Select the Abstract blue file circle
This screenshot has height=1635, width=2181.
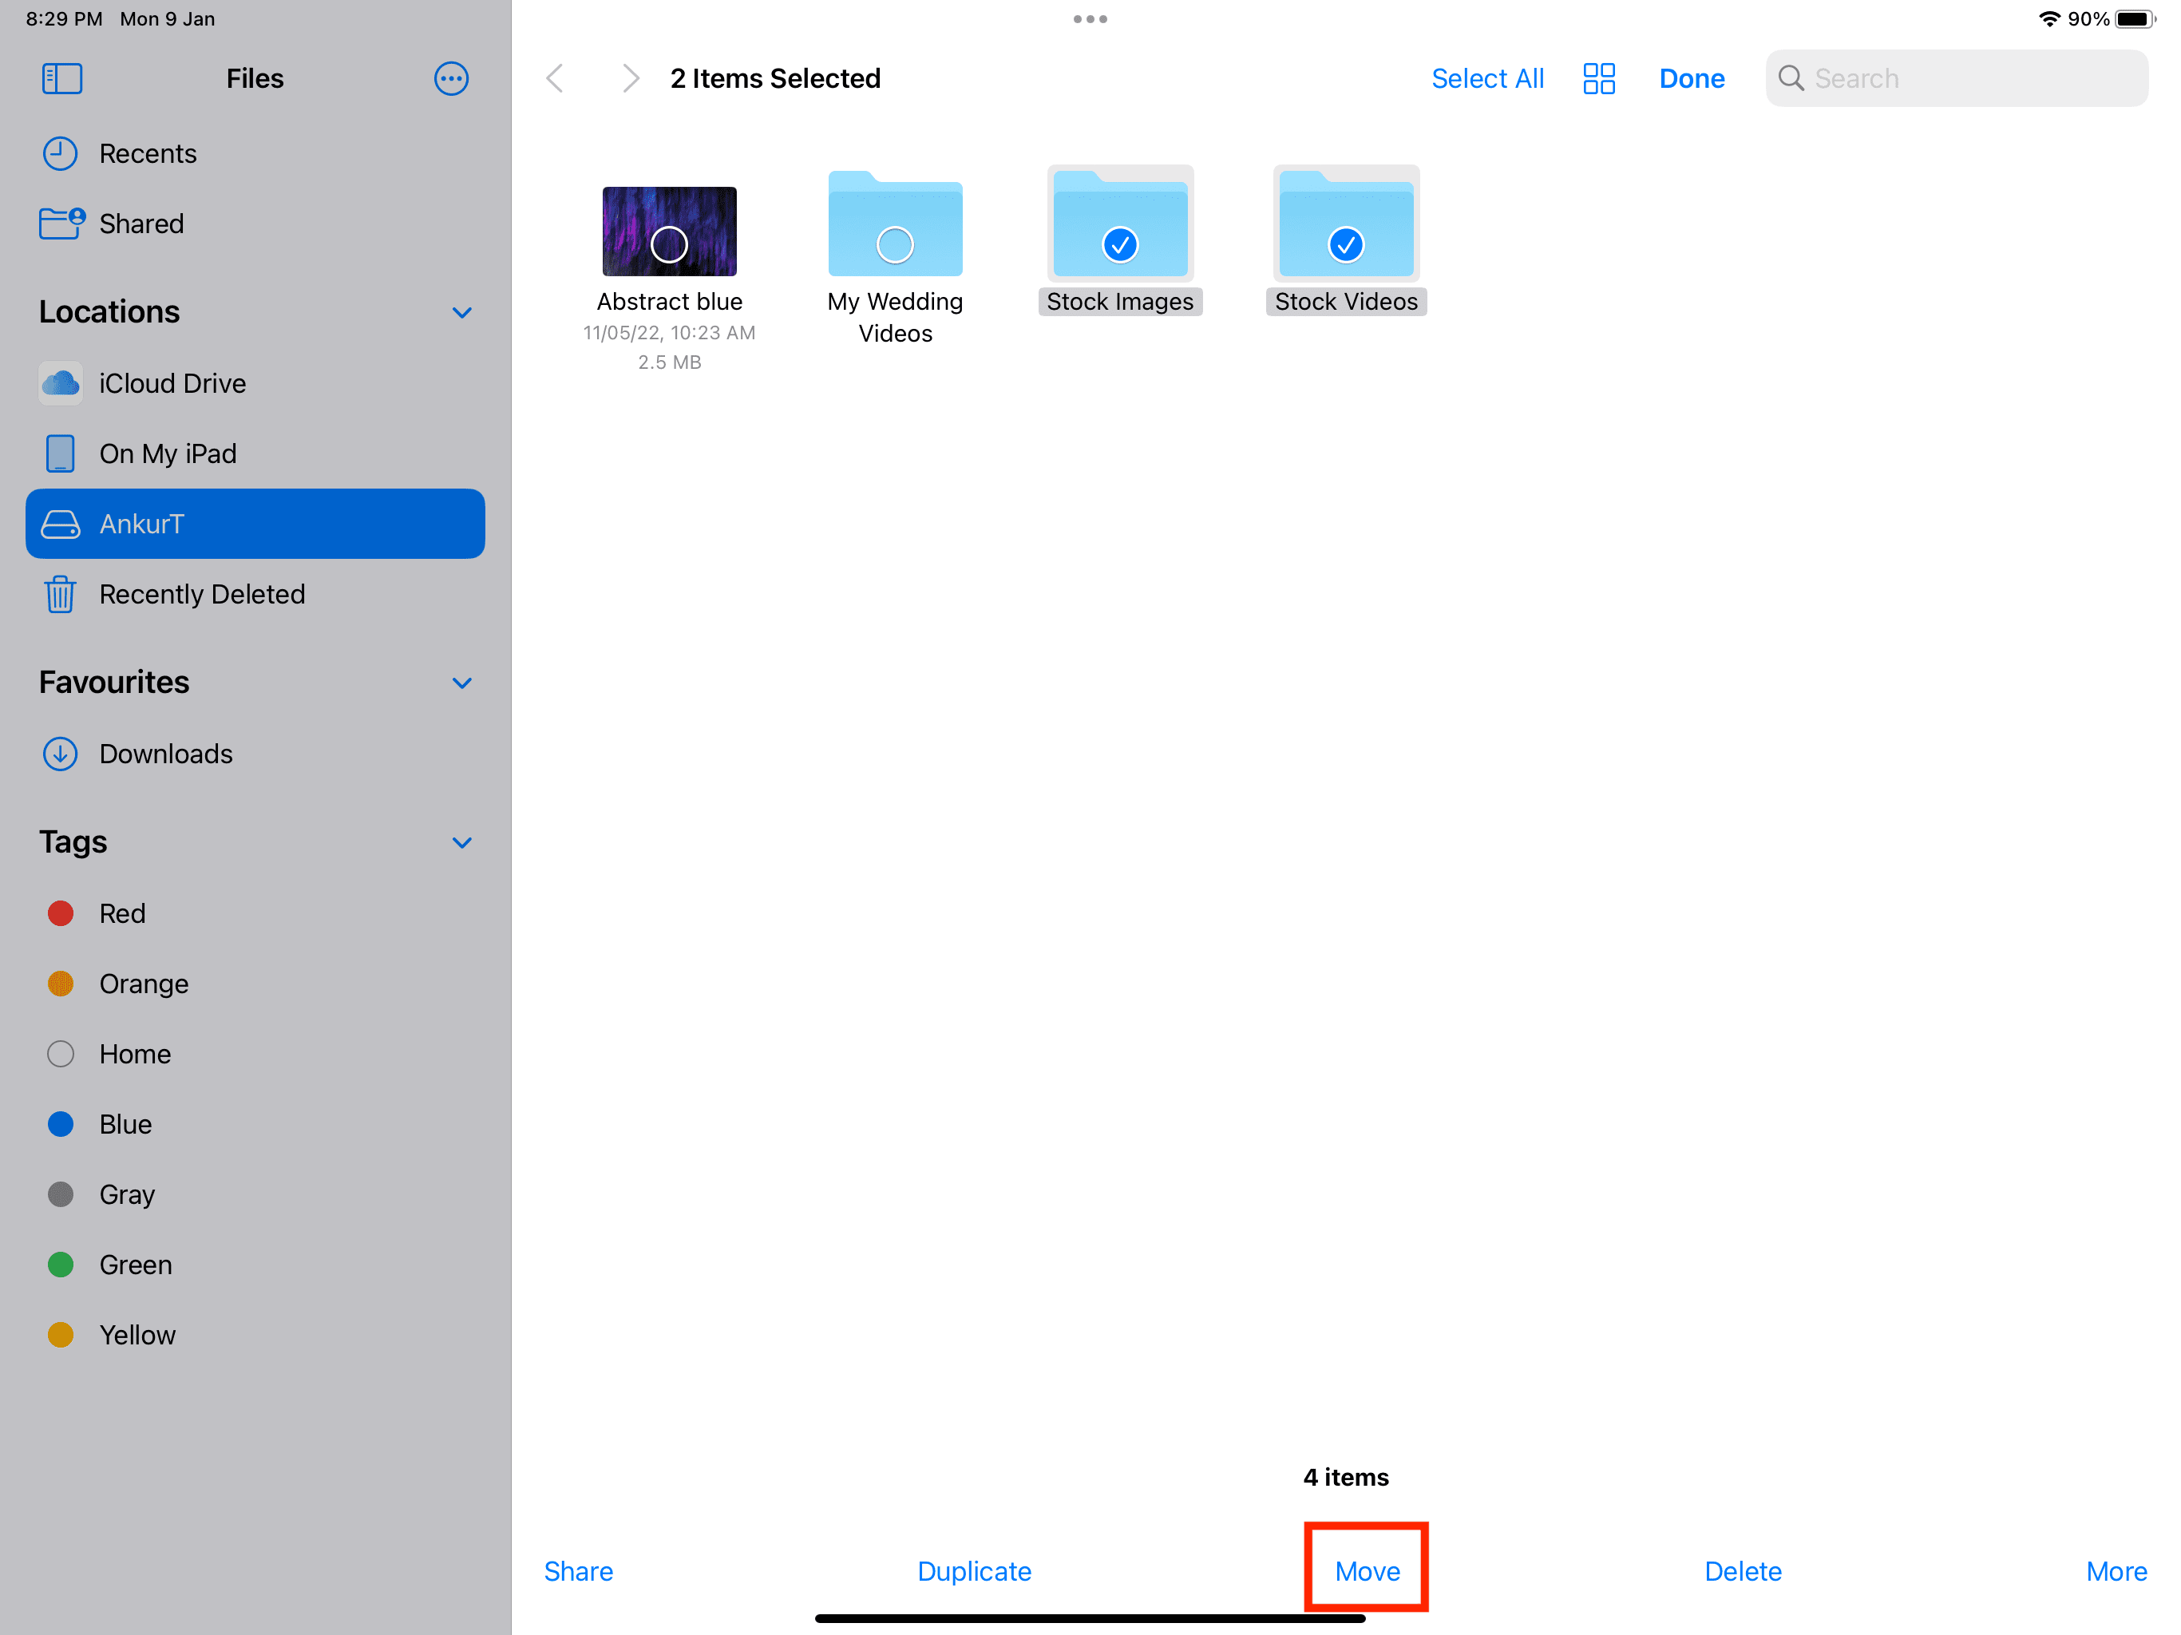[670, 244]
